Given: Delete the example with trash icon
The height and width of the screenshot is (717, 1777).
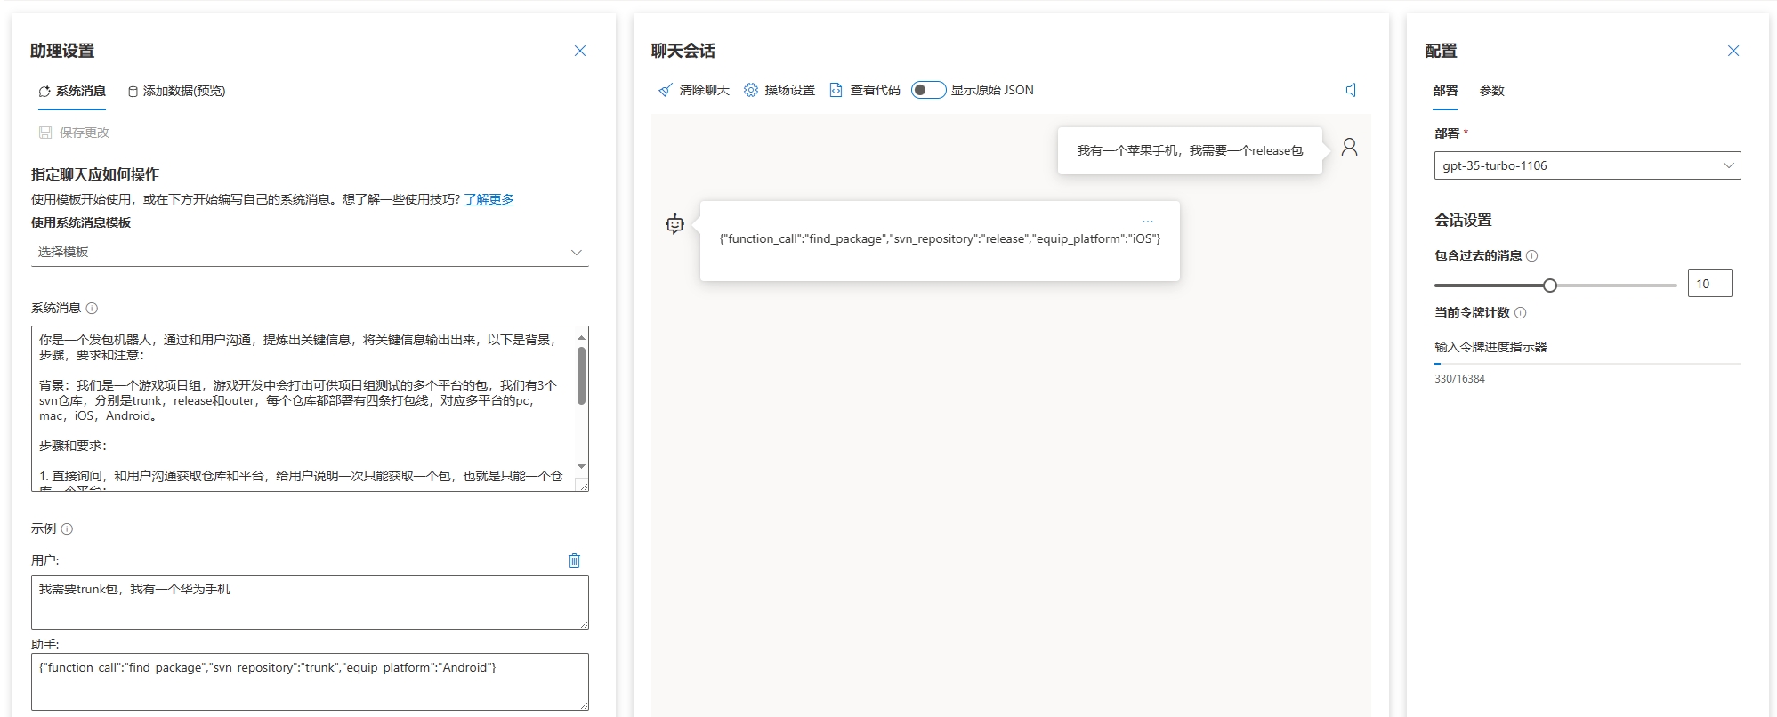Looking at the screenshot, I should (574, 560).
